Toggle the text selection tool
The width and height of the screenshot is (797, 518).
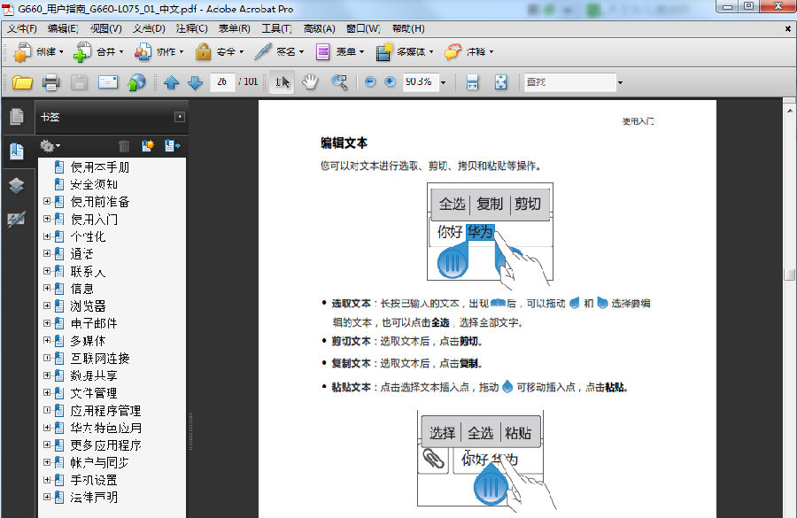(281, 81)
